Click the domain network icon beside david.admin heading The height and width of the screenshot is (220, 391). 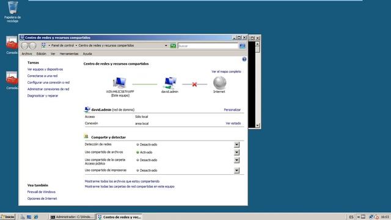[87, 109]
